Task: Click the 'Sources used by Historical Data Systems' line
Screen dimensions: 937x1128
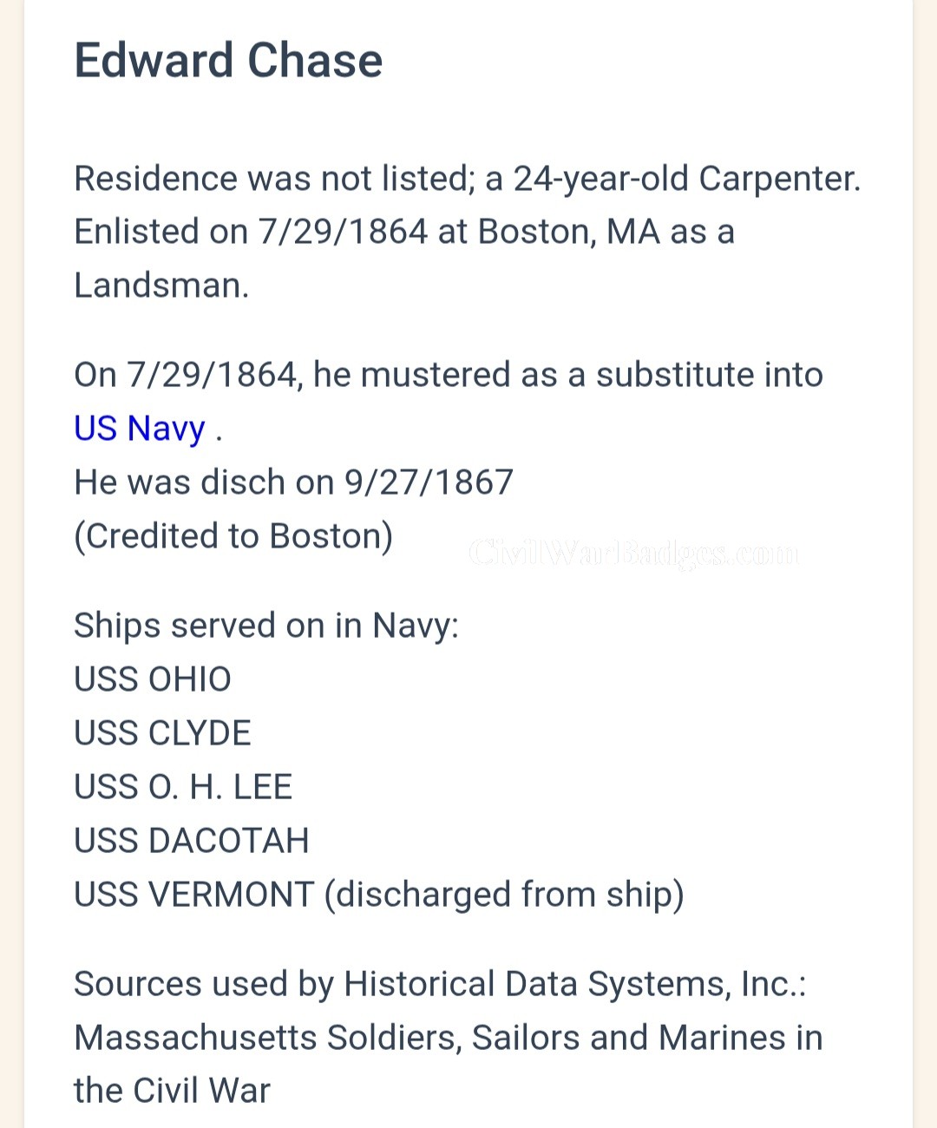Action: [x=440, y=984]
